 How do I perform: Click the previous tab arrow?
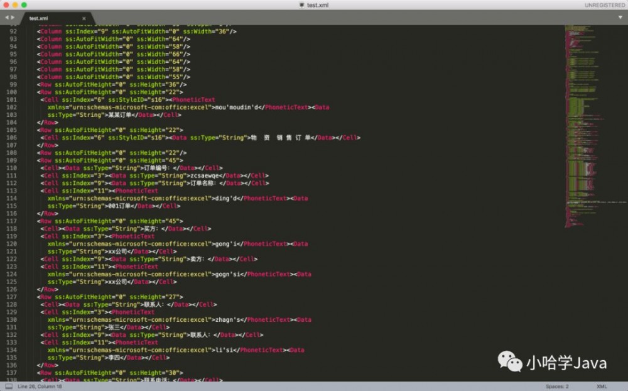7,18
